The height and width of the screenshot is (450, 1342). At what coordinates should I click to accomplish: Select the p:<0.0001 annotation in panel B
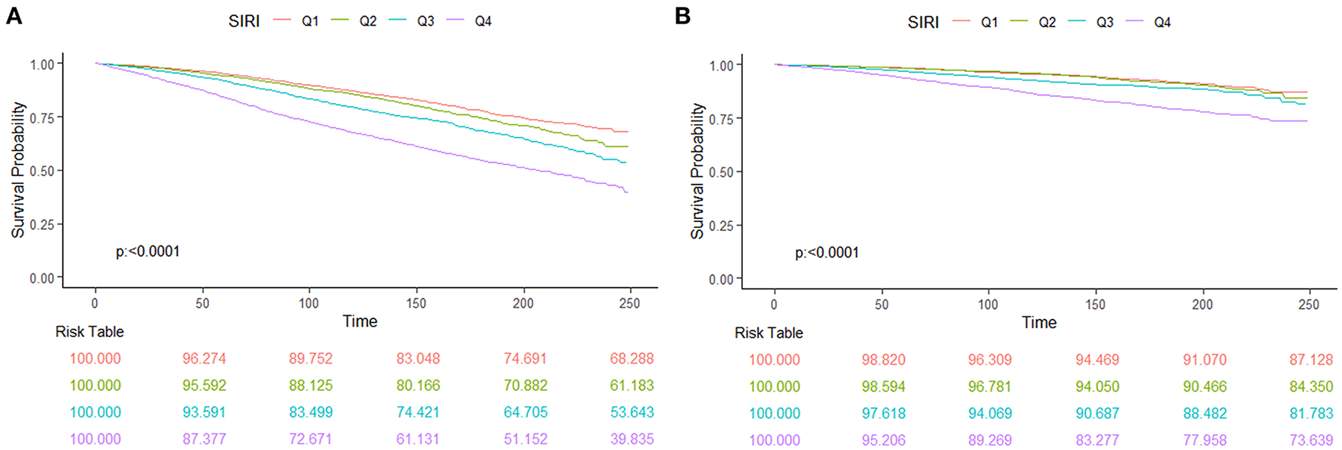click(827, 253)
